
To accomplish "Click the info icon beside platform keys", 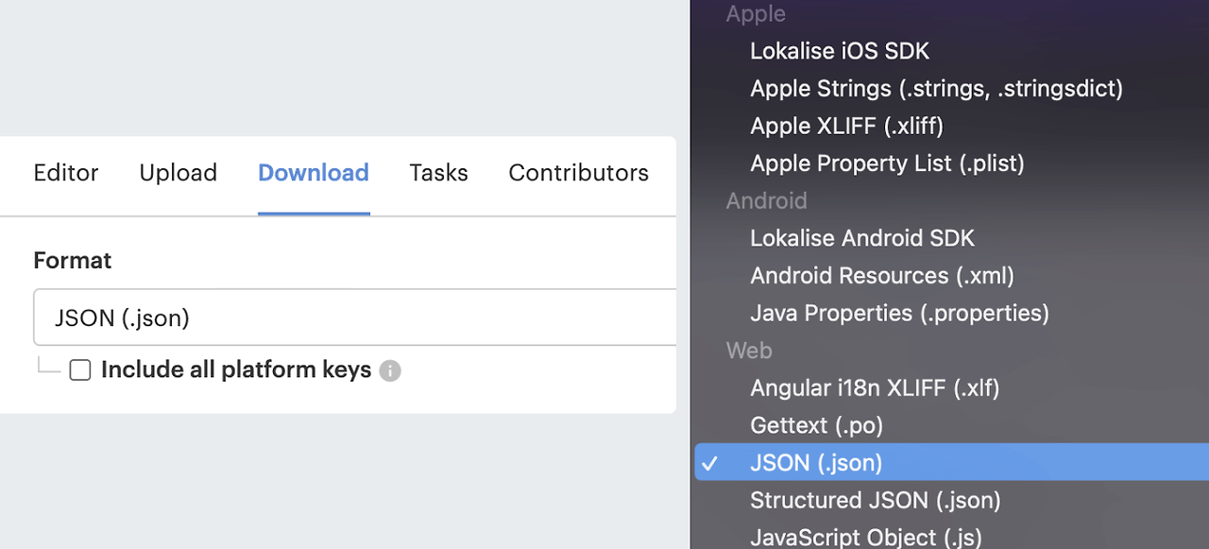I will coord(390,370).
